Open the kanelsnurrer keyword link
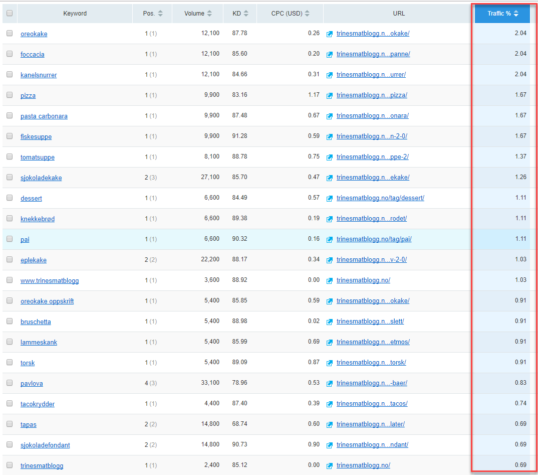538x475 pixels. coord(39,75)
